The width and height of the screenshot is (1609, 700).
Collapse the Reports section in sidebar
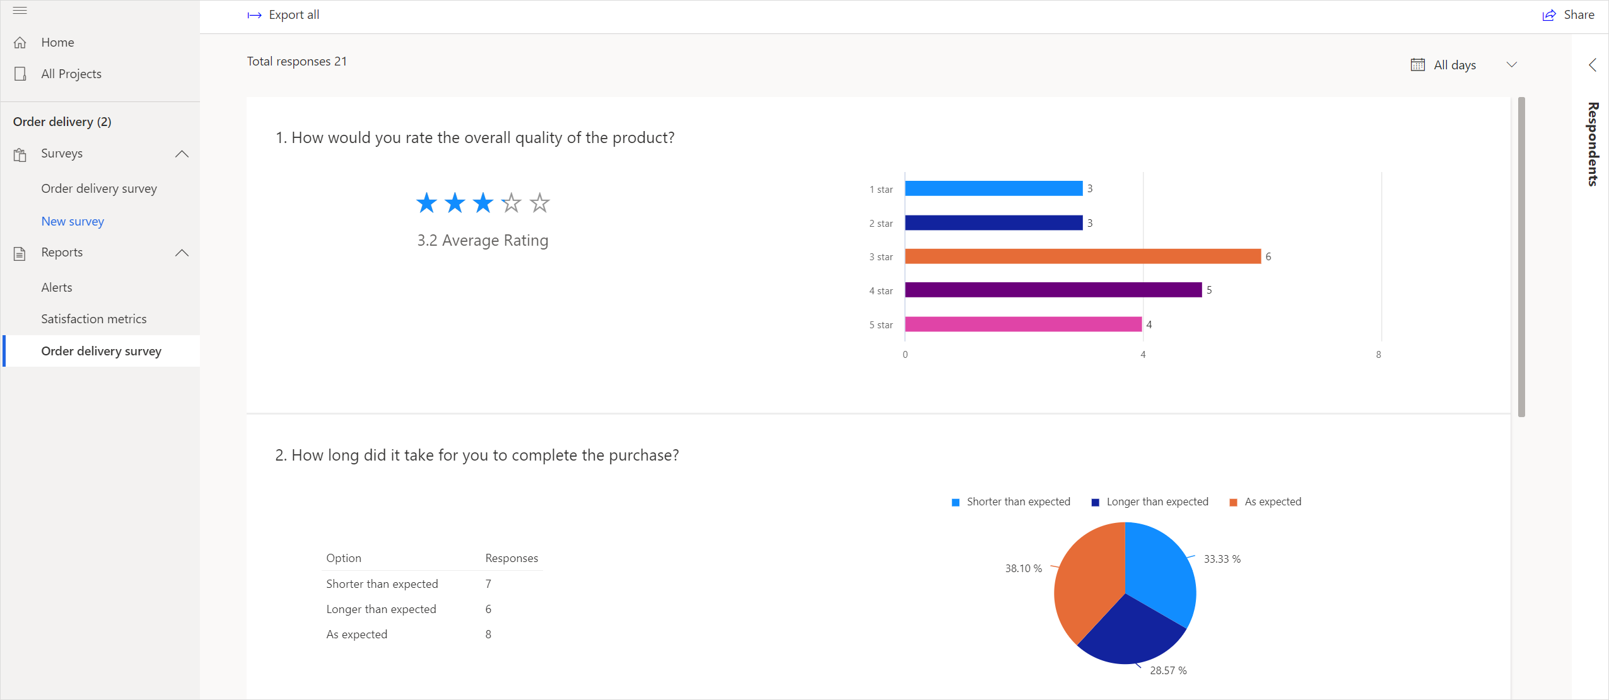pyautogui.click(x=183, y=253)
